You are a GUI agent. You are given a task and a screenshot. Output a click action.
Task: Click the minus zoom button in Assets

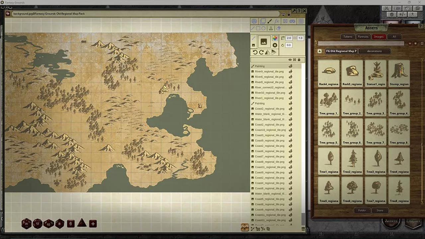pos(410,43)
